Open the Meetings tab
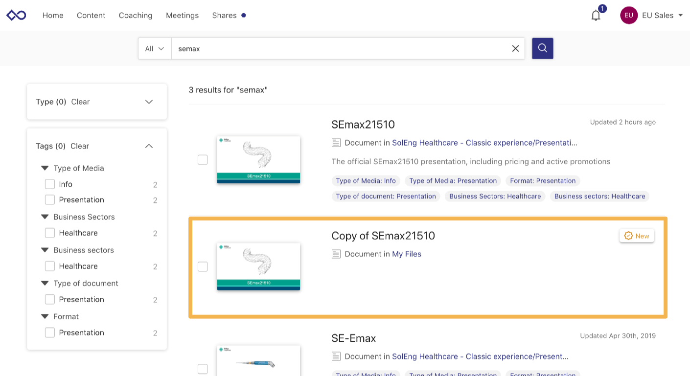690x376 pixels. 182,15
